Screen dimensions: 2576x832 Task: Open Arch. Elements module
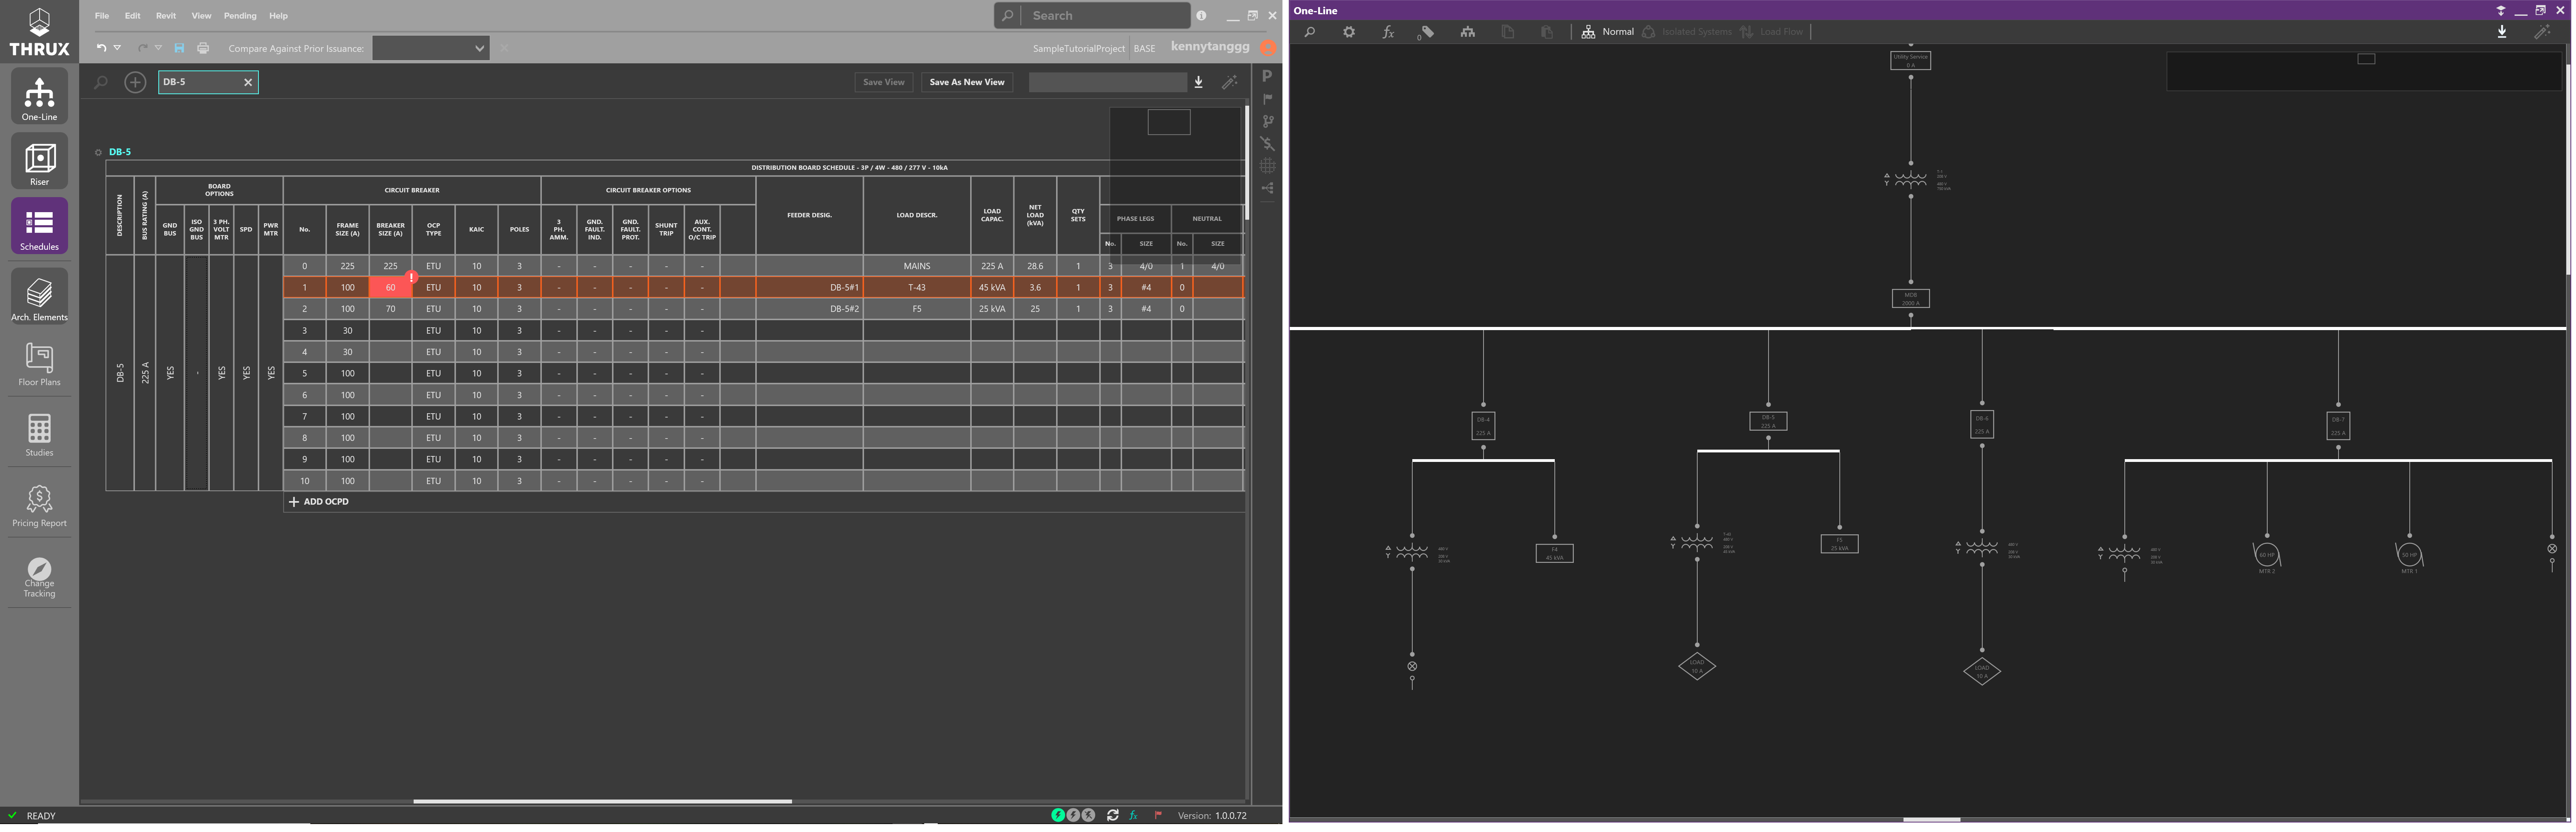40,297
